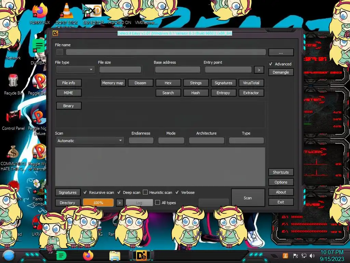This screenshot has width=350, height=263.
Task: Click the Windows Start orb
Action: tap(9, 256)
